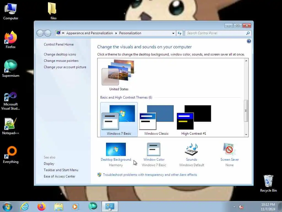Go to Control Panel Home
The image size is (282, 212).
point(59,44)
